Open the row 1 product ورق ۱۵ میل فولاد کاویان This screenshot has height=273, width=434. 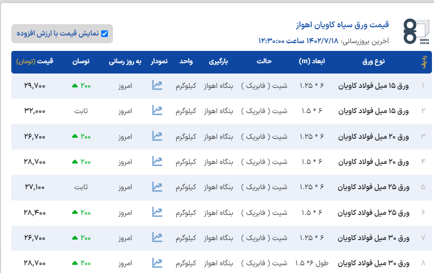click(x=373, y=86)
